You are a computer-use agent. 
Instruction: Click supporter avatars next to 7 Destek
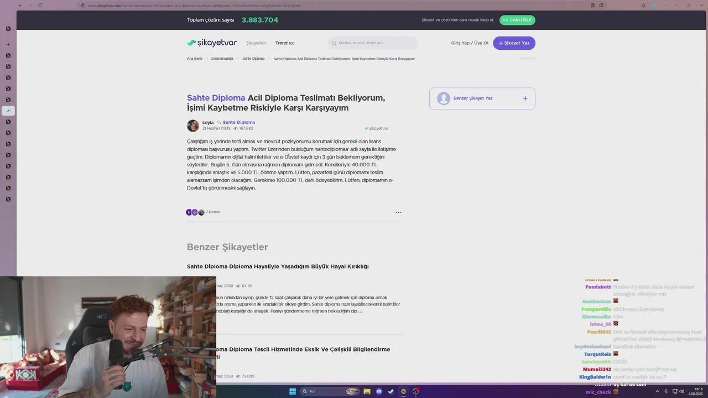tap(195, 212)
